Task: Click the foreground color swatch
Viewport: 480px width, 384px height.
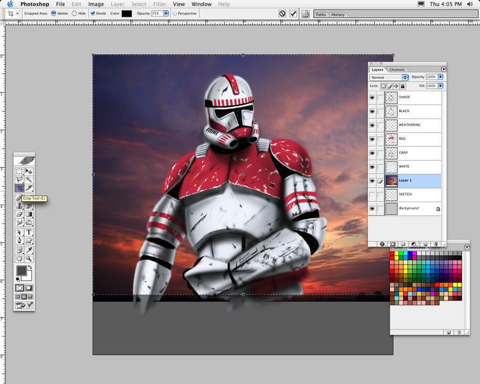Action: coord(22,271)
